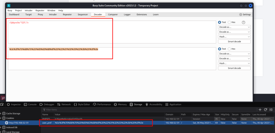Switch to the Comparer tab
This screenshot has width=275, height=133.
click(x=113, y=14)
